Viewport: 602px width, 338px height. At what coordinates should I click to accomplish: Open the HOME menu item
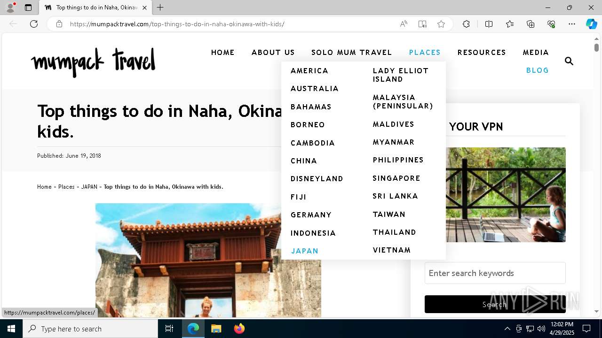point(223,53)
